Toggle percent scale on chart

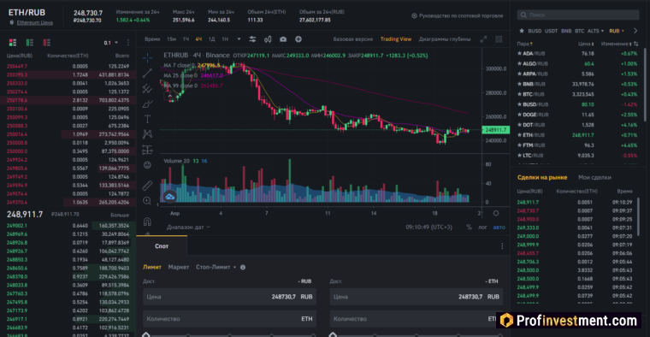point(469,228)
